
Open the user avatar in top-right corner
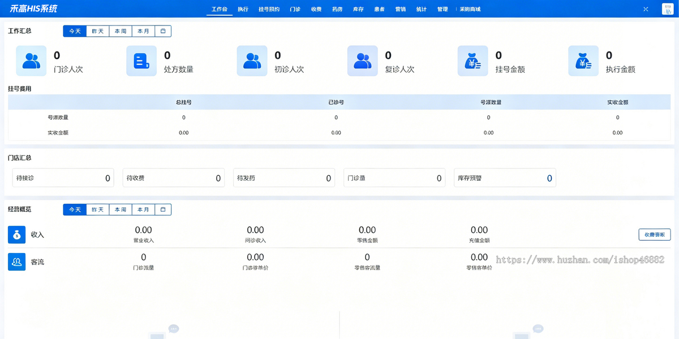tap(668, 9)
